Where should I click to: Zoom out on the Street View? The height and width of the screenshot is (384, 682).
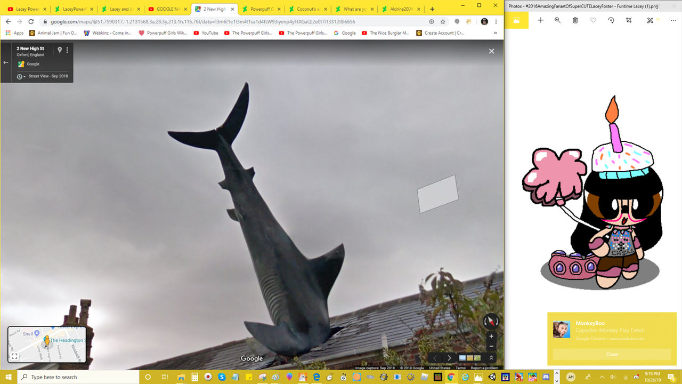[491, 347]
